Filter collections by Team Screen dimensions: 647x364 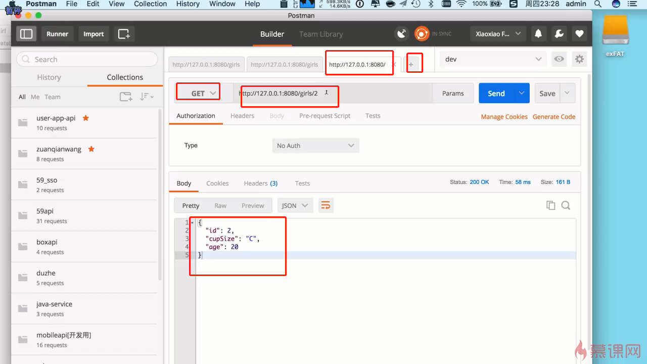pos(53,97)
